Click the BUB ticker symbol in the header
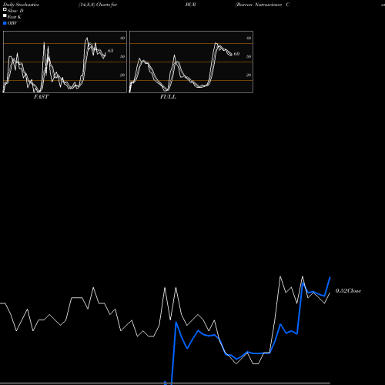Image resolution: width=385 pixels, height=385 pixels. pos(191,5)
